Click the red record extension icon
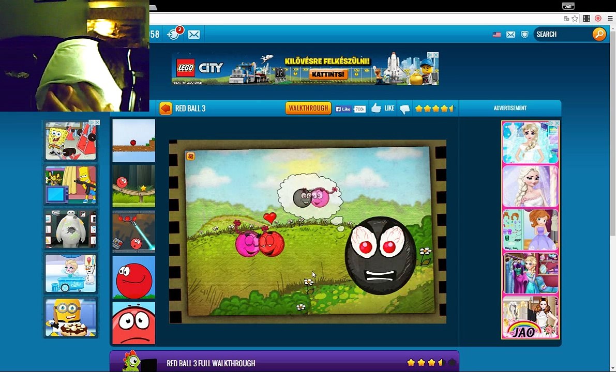Image resolution: width=616 pixels, height=372 pixels. pos(598,19)
